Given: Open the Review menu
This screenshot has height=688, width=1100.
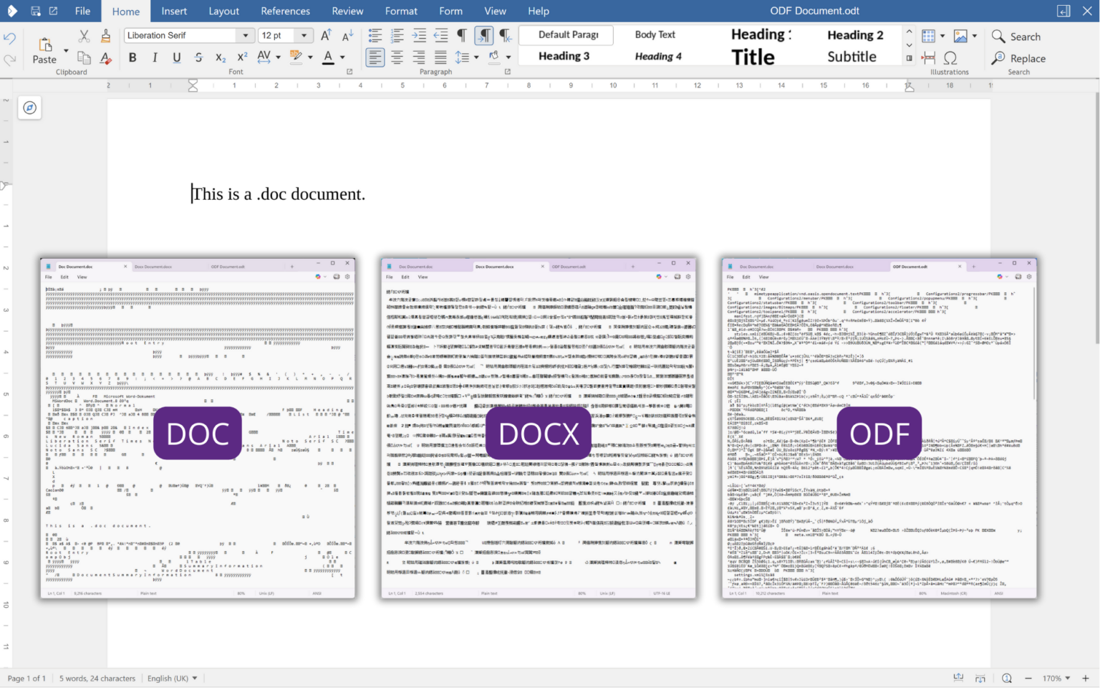Looking at the screenshot, I should 347,11.
